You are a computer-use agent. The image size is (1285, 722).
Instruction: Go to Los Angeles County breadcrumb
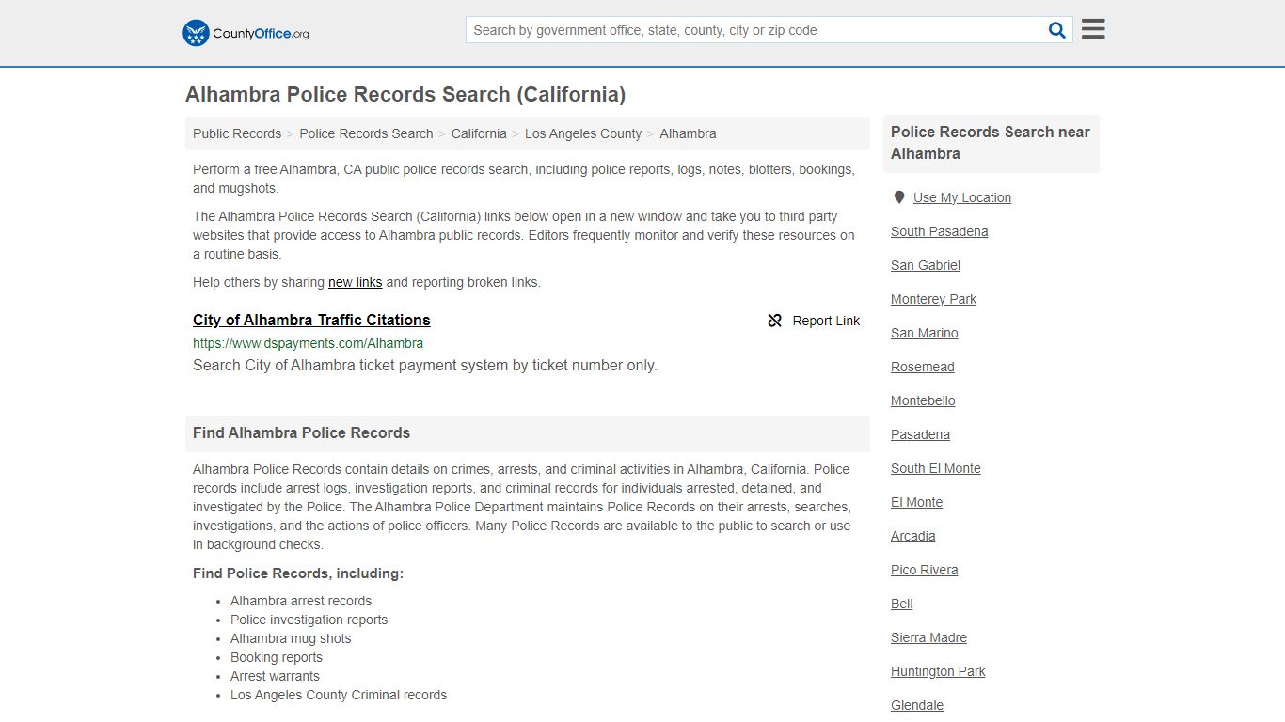(x=583, y=133)
